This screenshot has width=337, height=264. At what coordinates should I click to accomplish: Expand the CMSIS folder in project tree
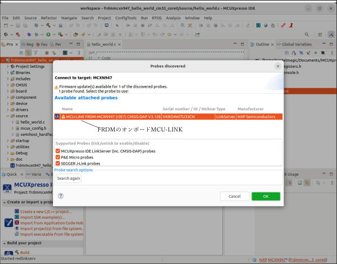[x=8, y=85]
